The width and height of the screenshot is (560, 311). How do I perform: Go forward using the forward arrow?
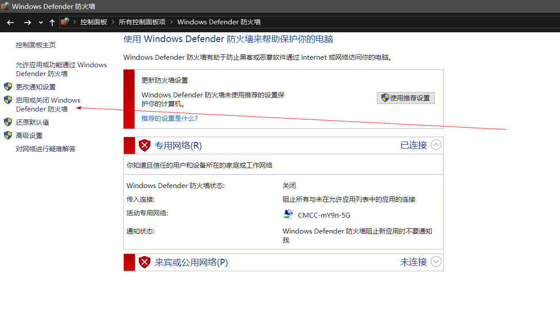tap(27, 22)
